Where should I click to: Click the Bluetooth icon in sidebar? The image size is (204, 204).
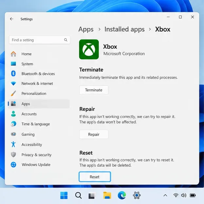[x=13, y=74]
